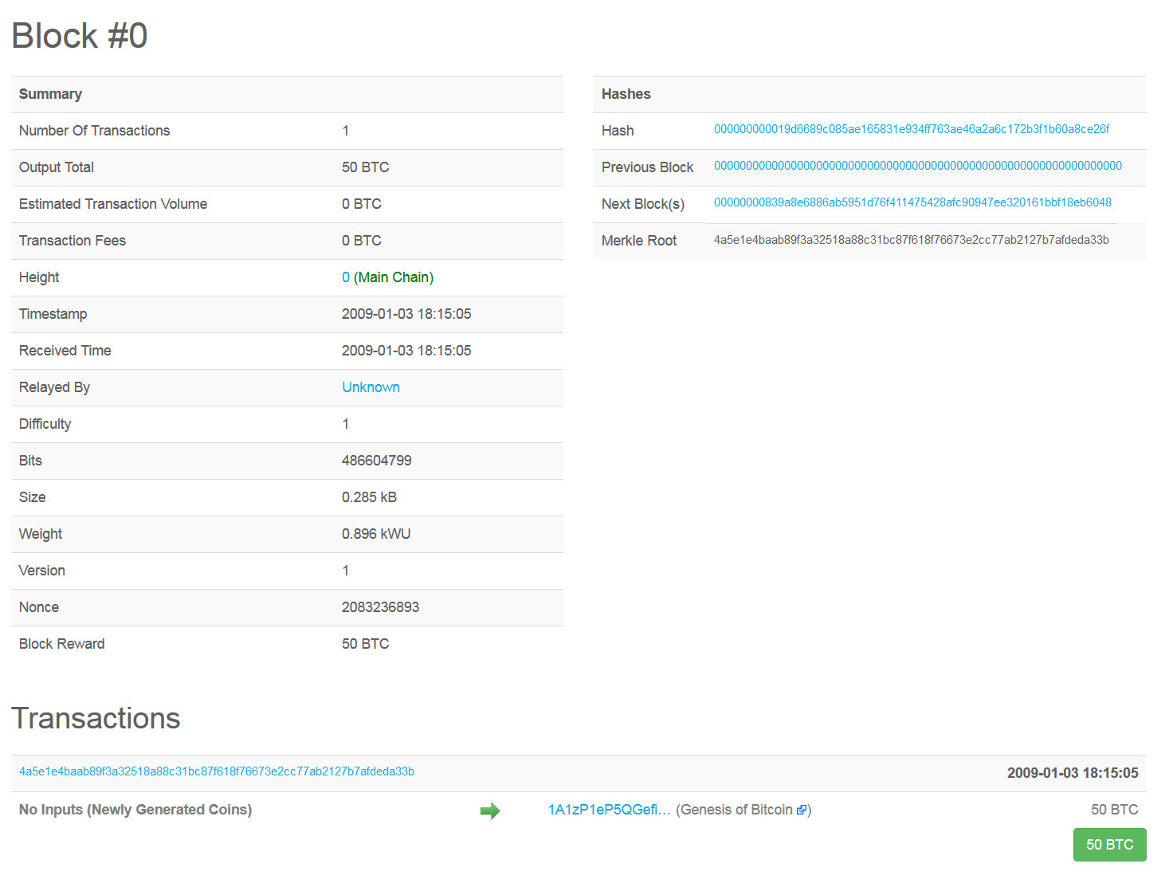The height and width of the screenshot is (883, 1165).
Task: Click the (Main Chain) text
Action: (394, 277)
